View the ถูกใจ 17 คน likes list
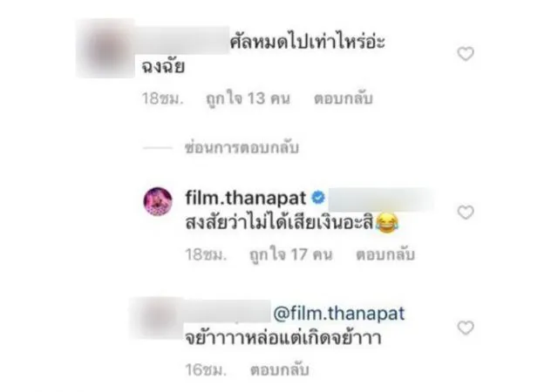Screen dimensions: 558x392 [291, 254]
